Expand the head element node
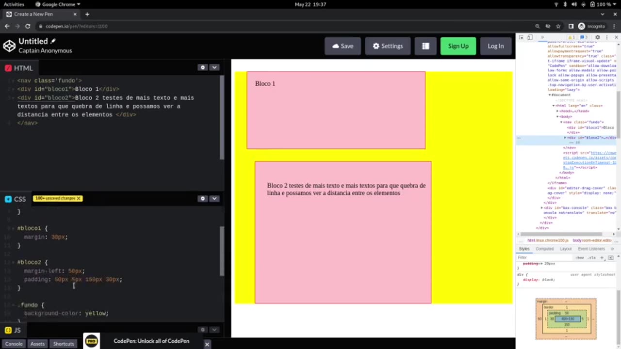621x349 pixels. pos(557,111)
